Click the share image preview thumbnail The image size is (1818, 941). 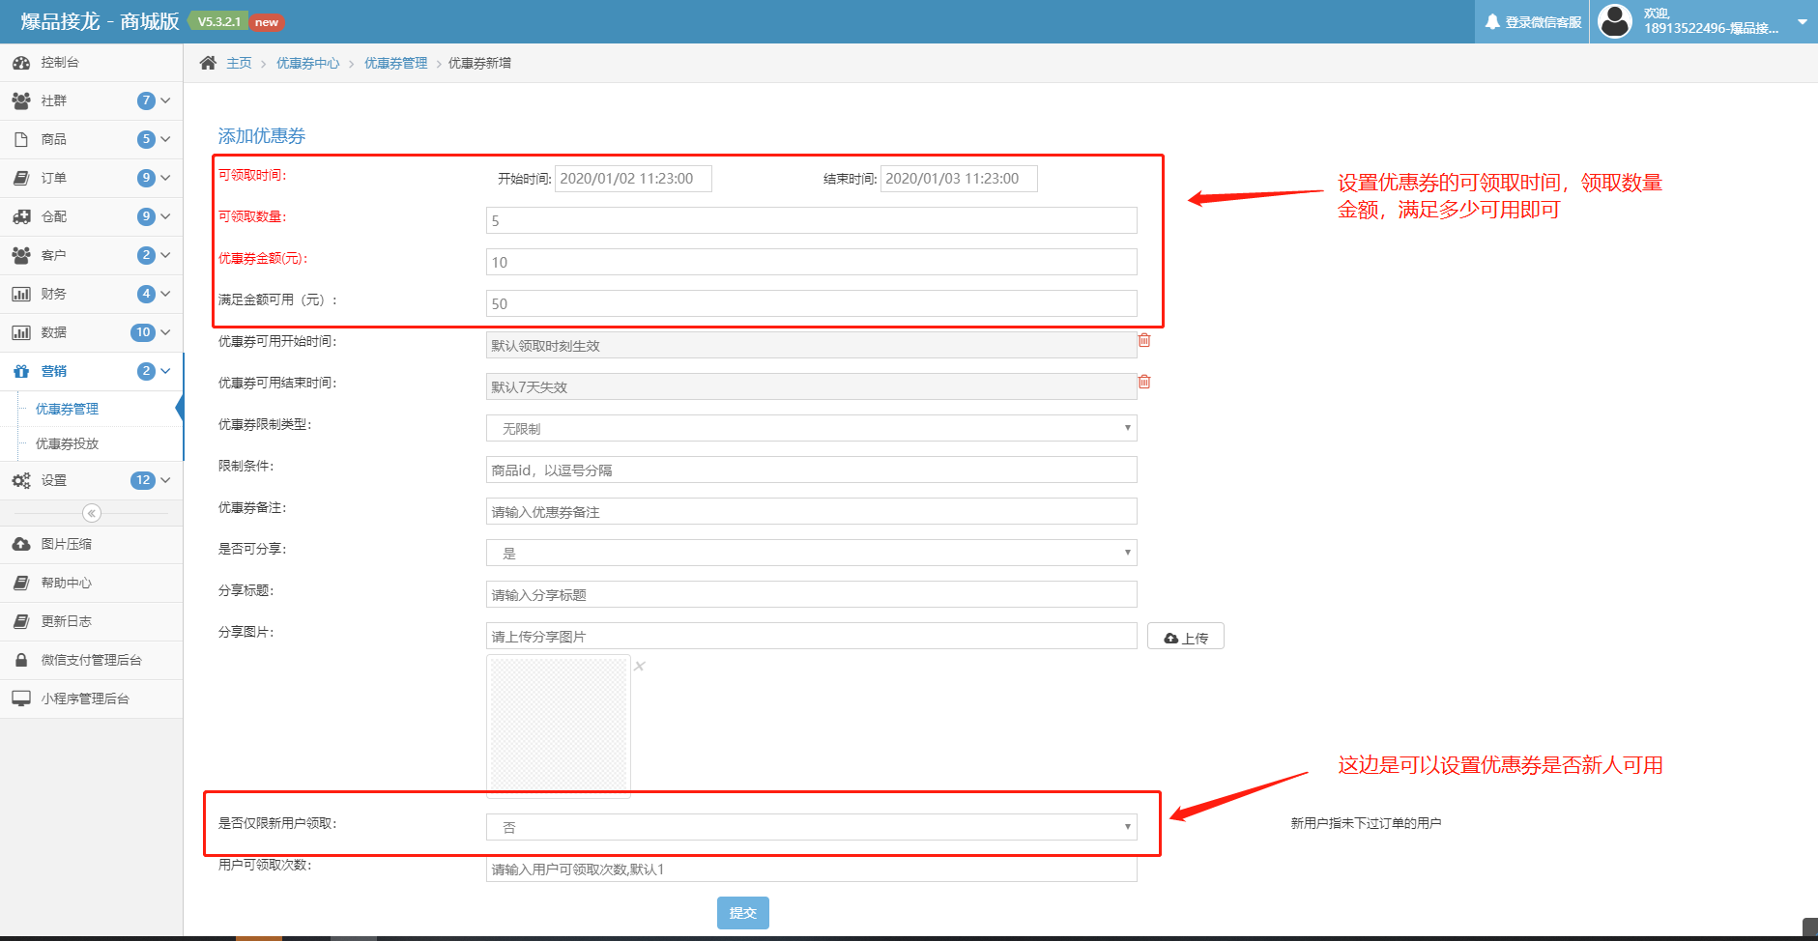pyautogui.click(x=559, y=726)
